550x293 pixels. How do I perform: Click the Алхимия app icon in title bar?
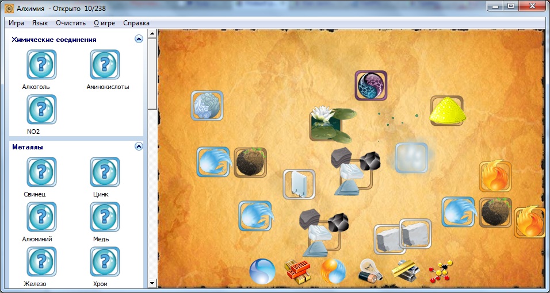coord(9,7)
